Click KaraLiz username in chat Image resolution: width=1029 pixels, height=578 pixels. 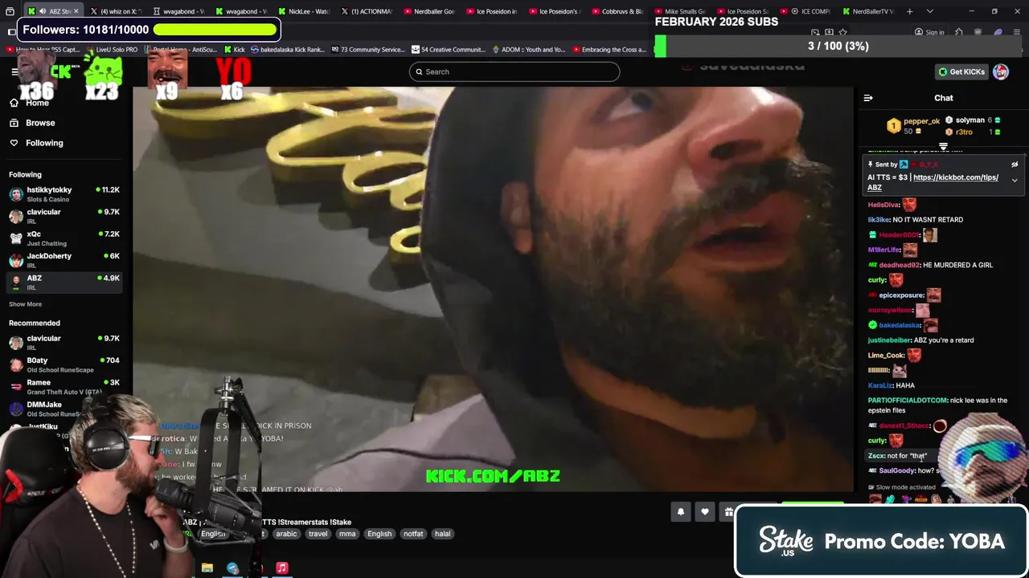(880, 385)
